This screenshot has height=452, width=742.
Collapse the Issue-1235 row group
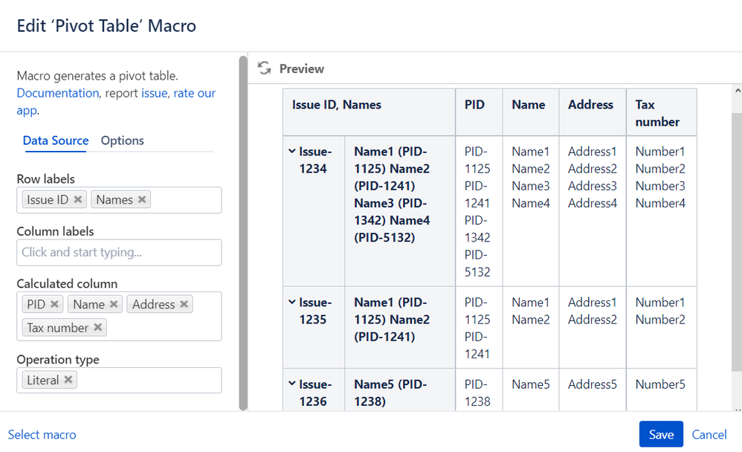(292, 303)
